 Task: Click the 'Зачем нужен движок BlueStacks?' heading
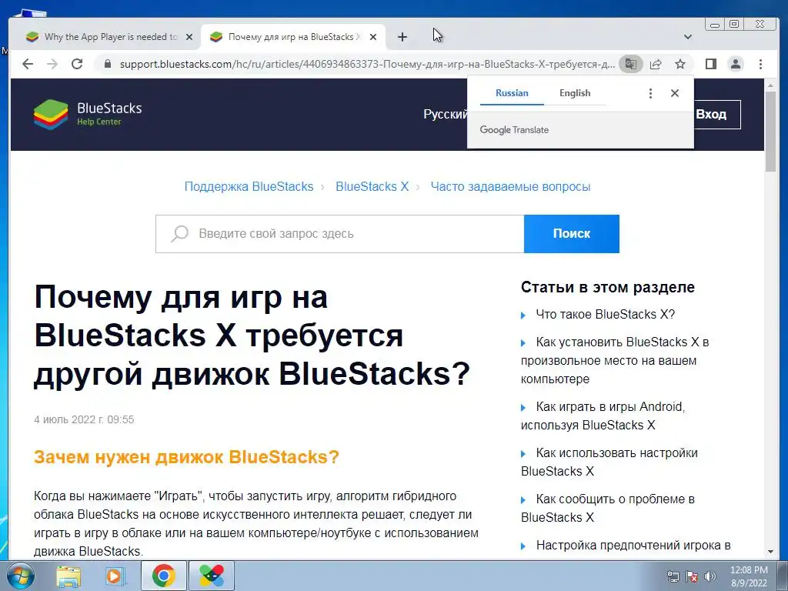point(186,457)
